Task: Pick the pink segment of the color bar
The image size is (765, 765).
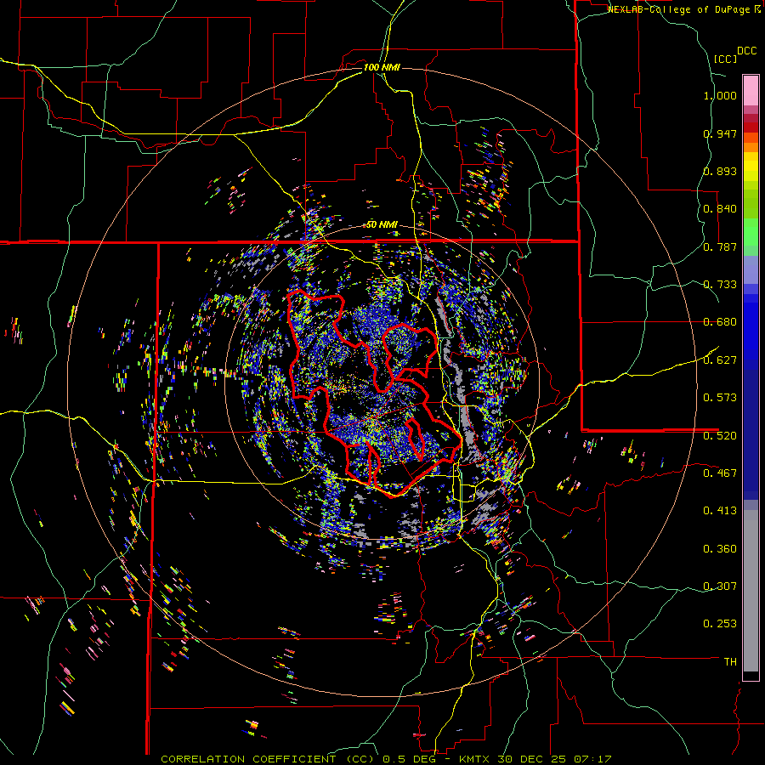Action: (751, 90)
